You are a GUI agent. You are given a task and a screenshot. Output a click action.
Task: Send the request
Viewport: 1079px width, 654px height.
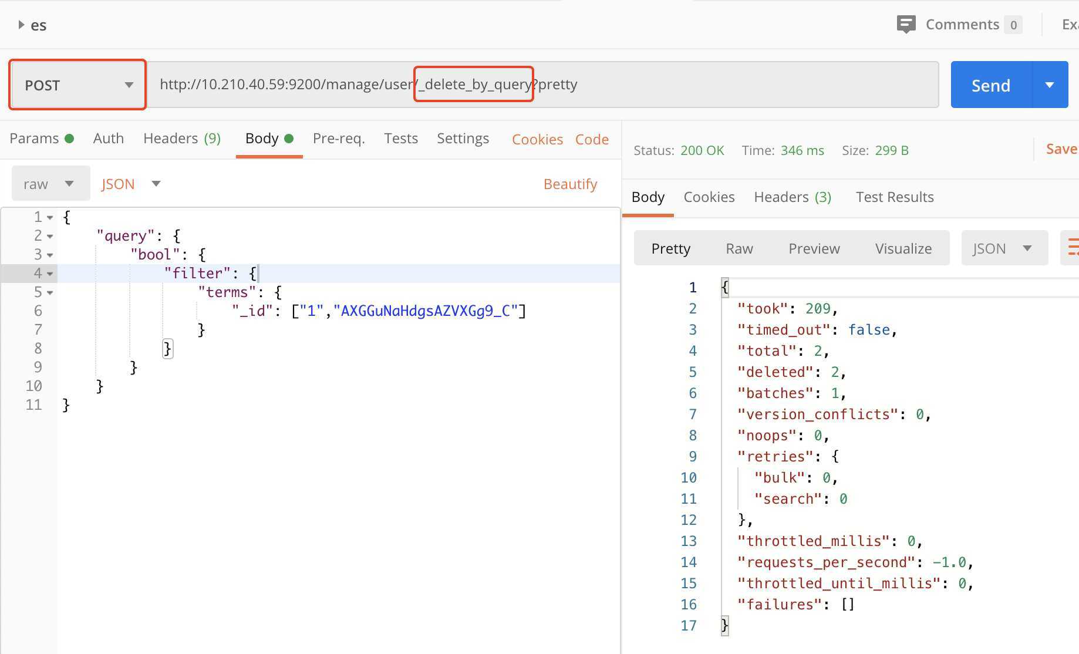(991, 85)
